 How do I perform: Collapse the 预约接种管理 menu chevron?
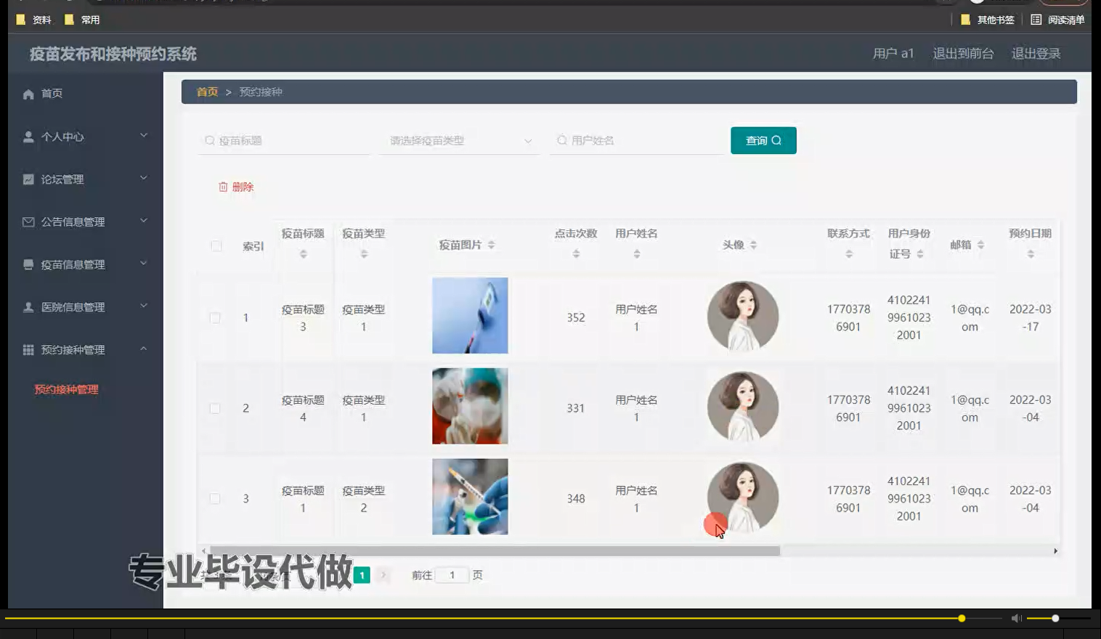coord(143,349)
